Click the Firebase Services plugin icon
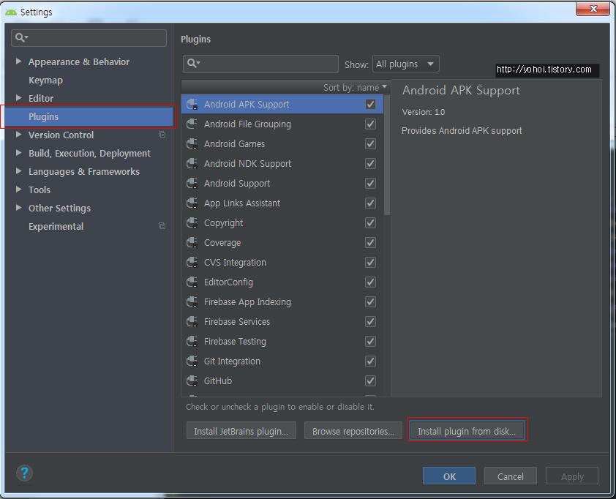The image size is (616, 499). pyautogui.click(x=192, y=321)
